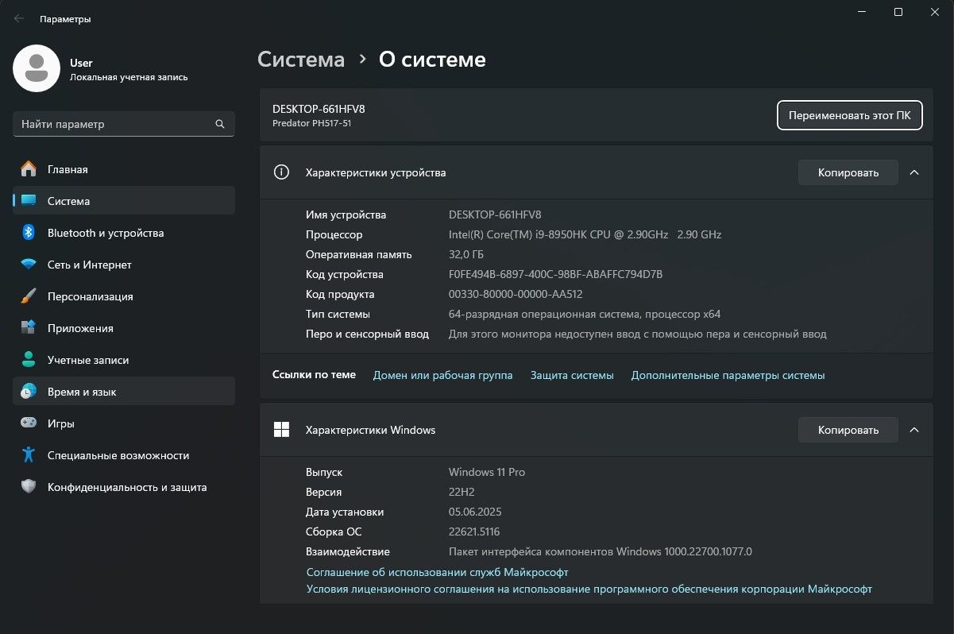
Task: Open Соглашение об использовании служб Майкрософт
Action: (437, 572)
